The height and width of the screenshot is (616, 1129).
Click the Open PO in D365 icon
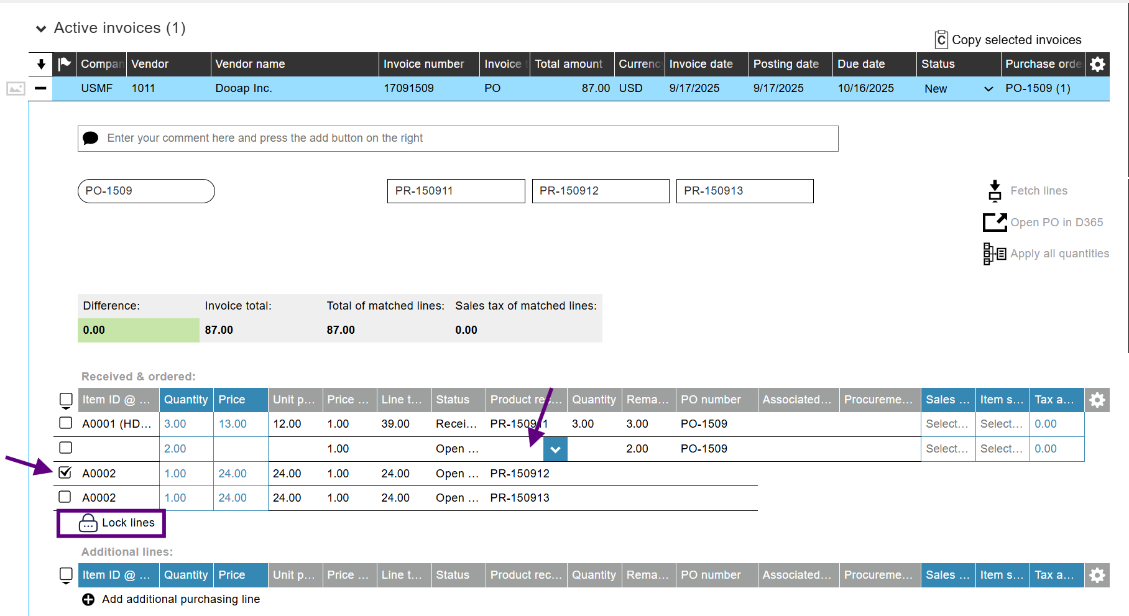tap(995, 223)
